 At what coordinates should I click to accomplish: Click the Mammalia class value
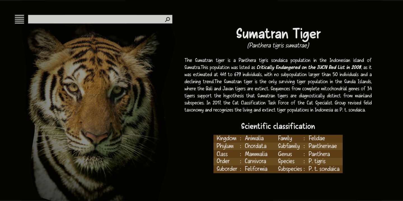tap(256, 154)
